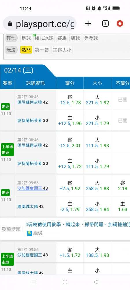Screen dimensions: 130x290
Task: Open the 沙加緬度國王 team link
Action: click(x=33, y=188)
